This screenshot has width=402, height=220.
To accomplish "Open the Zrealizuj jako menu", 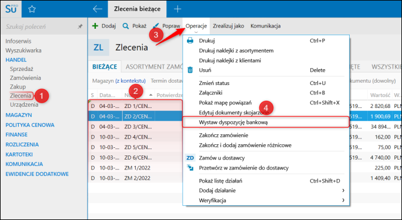I will [228, 26].
